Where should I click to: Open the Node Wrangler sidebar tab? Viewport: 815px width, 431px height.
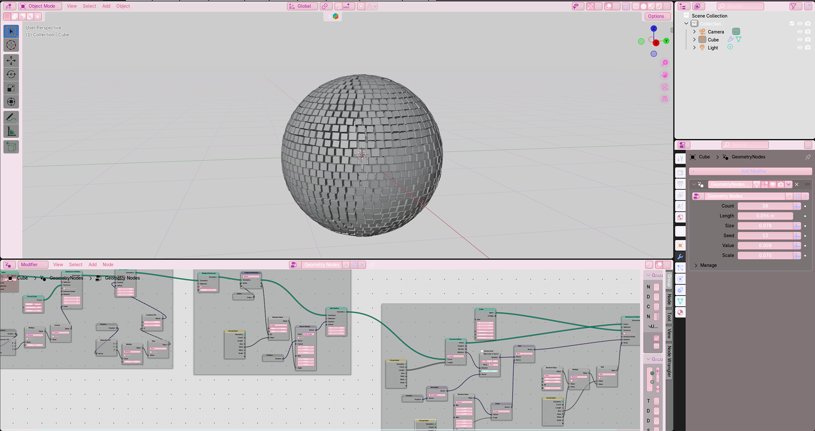669,361
